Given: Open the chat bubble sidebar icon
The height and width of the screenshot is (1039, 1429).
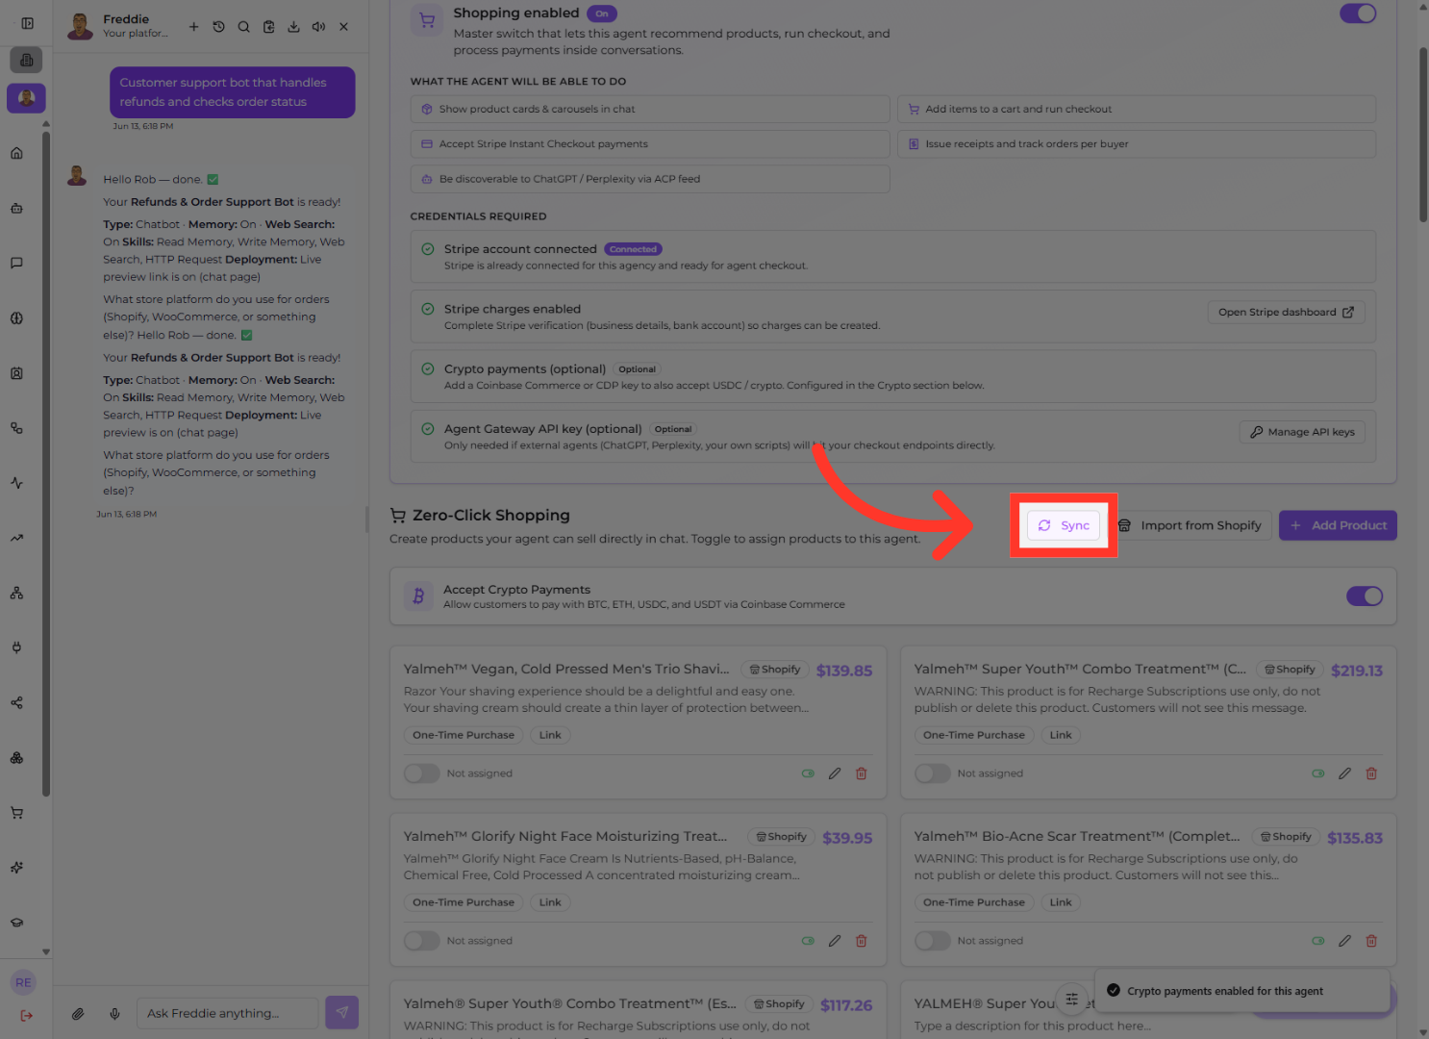Looking at the screenshot, I should pyautogui.click(x=16, y=263).
